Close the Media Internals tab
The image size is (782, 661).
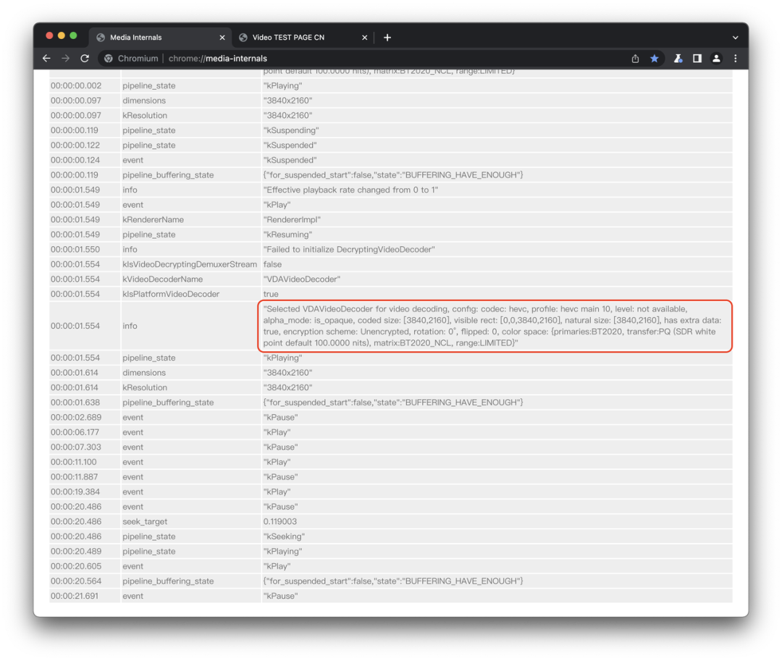(x=222, y=38)
